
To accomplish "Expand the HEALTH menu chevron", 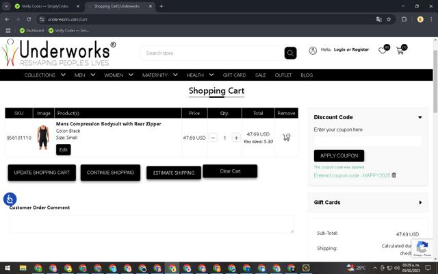I will click(211, 75).
